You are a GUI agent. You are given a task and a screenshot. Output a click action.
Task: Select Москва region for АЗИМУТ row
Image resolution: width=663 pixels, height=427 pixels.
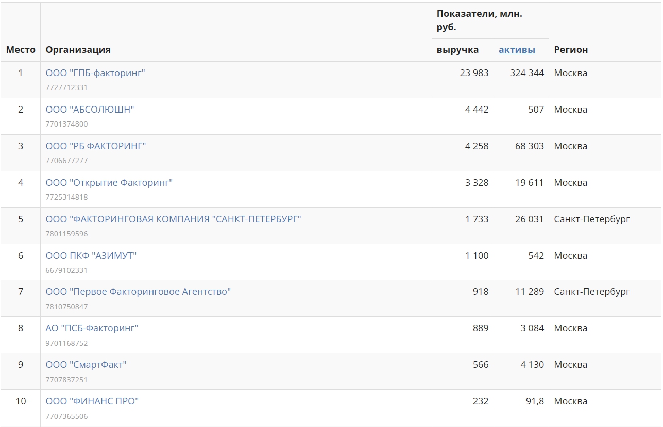571,256
